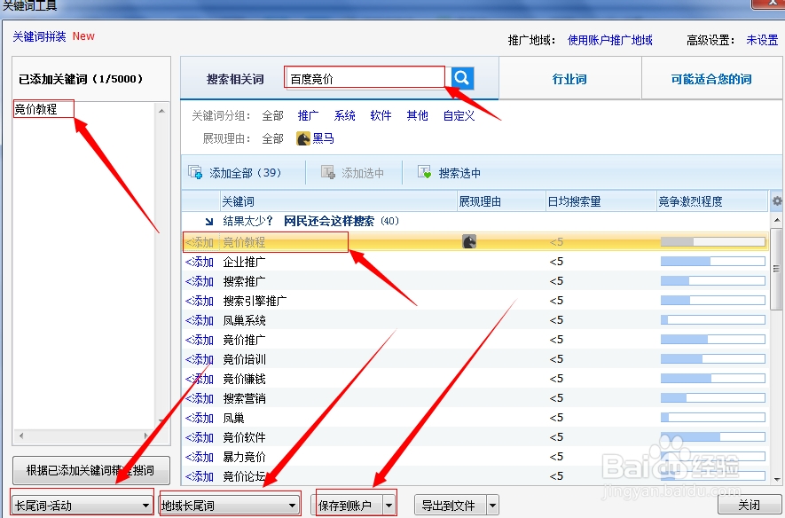785x518 pixels.
Task: Filter keyword group by 系统
Action: click(344, 115)
